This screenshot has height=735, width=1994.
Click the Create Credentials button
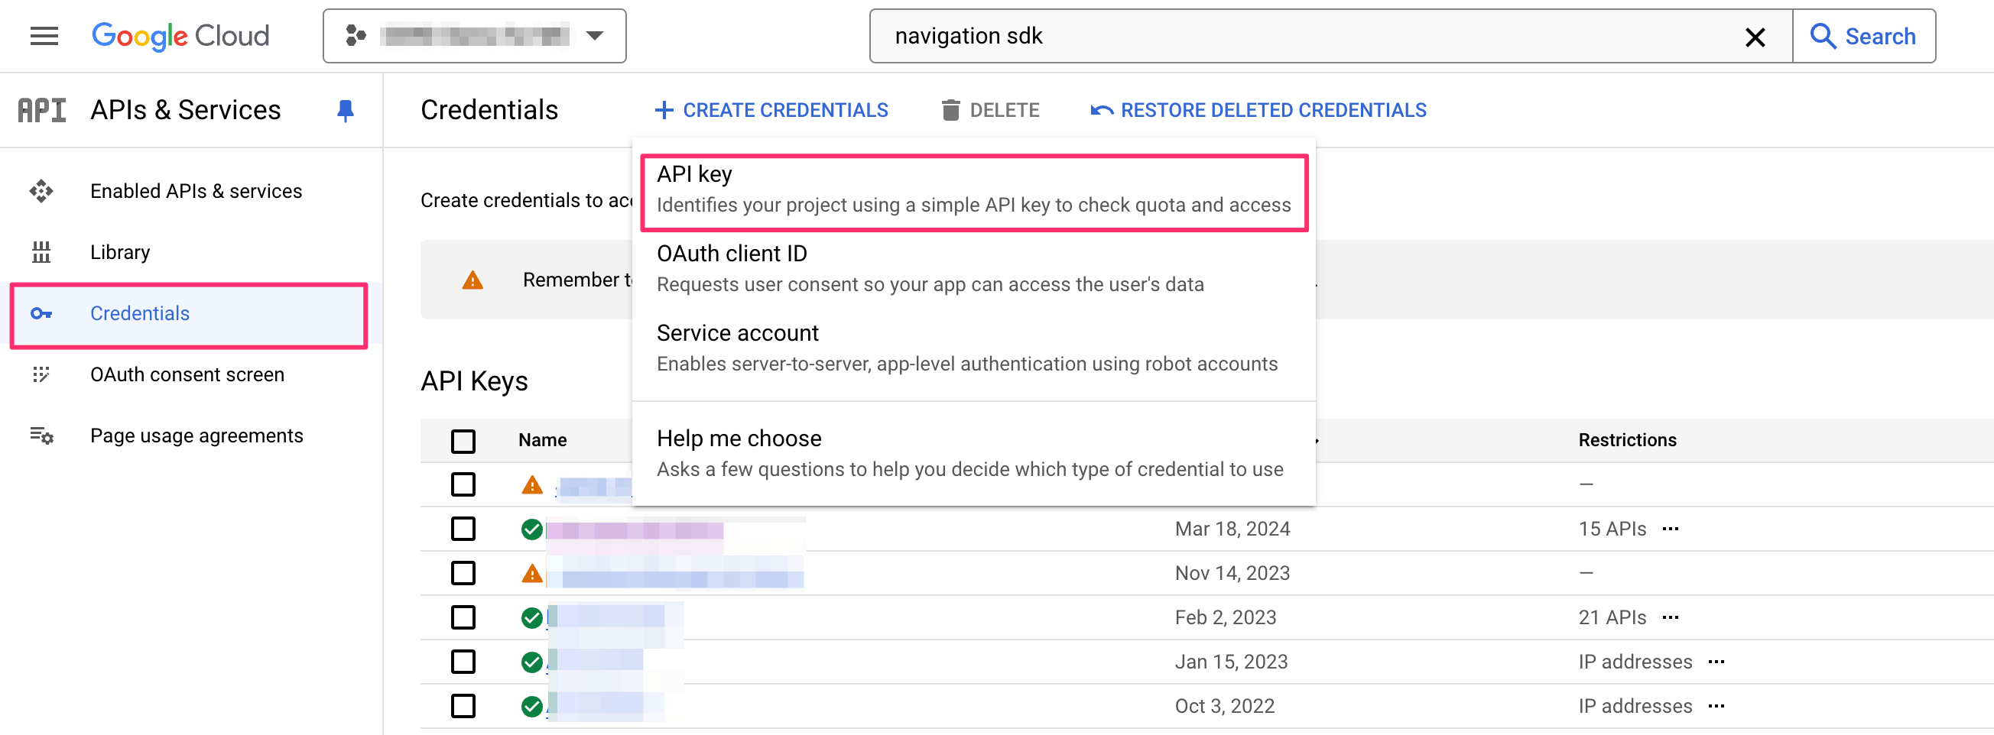point(771,109)
